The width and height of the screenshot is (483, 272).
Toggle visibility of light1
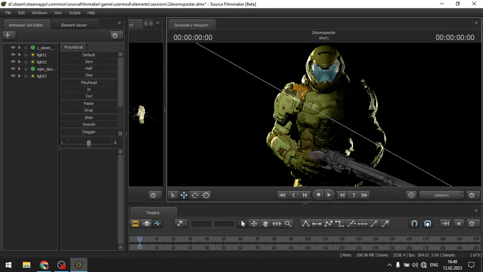(x=13, y=55)
